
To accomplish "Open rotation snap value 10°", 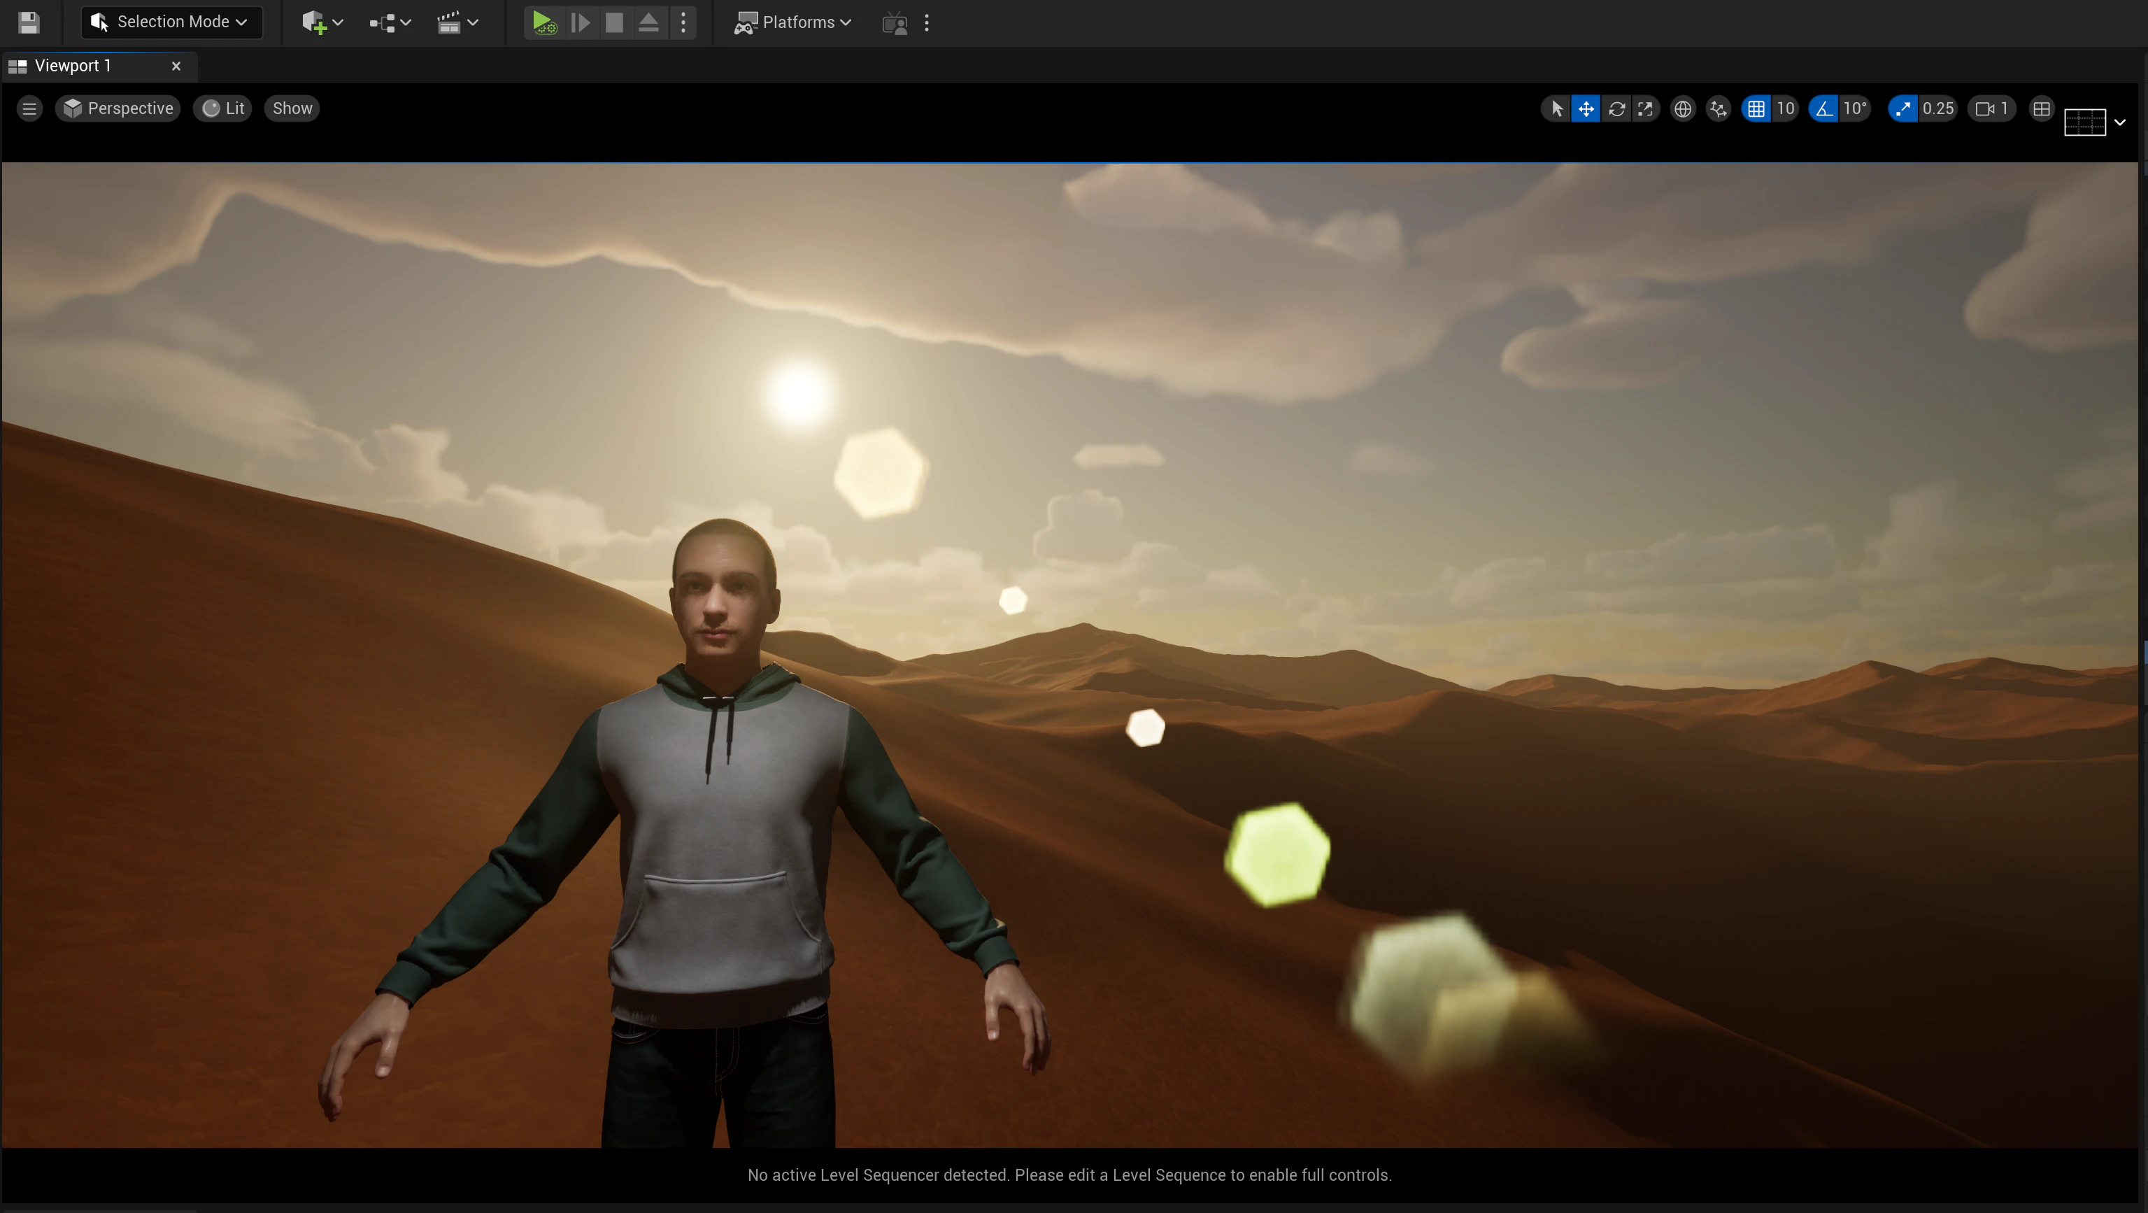I will click(x=1856, y=108).
